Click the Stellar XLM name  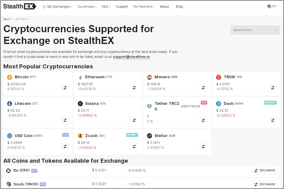coord(165,136)
